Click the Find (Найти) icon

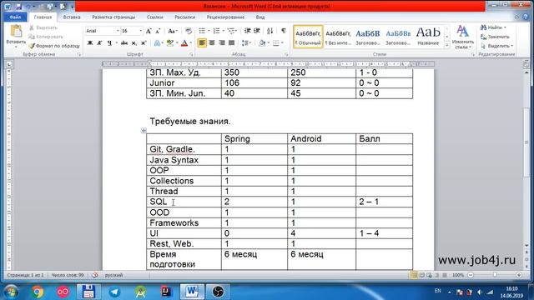click(x=483, y=27)
